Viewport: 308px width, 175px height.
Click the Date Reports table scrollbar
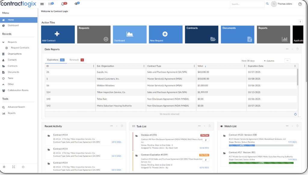click(x=297, y=77)
